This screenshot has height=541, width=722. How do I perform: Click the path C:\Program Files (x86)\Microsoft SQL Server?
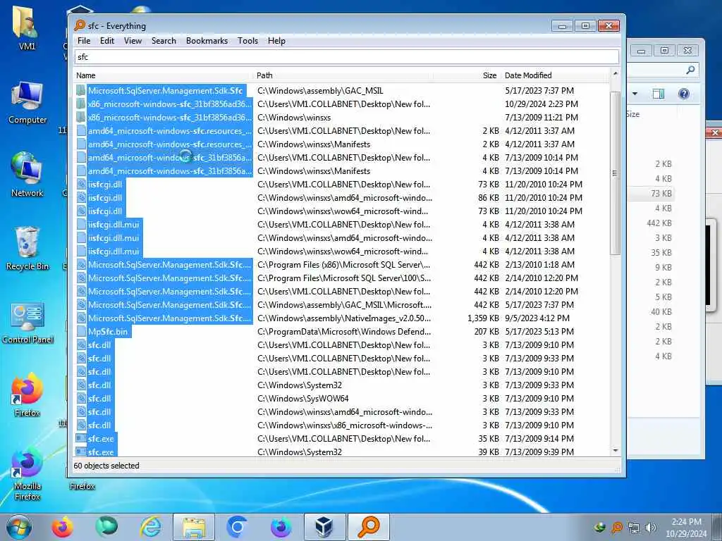pos(343,265)
